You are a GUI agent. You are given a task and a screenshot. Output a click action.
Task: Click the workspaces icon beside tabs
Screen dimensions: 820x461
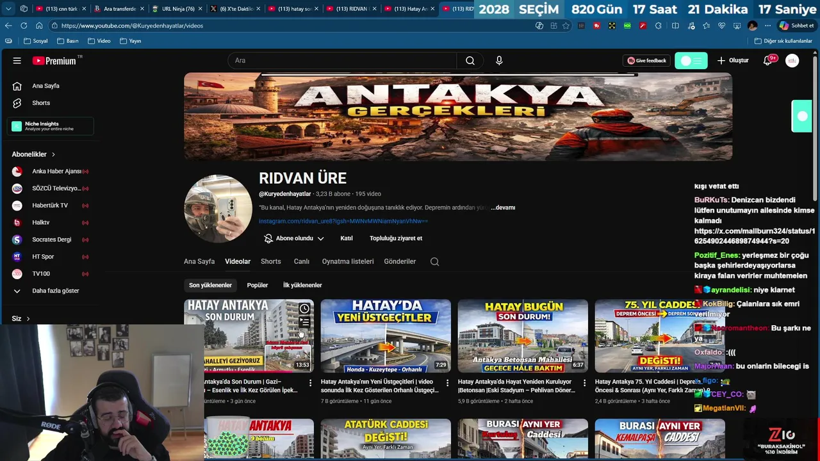24,9
